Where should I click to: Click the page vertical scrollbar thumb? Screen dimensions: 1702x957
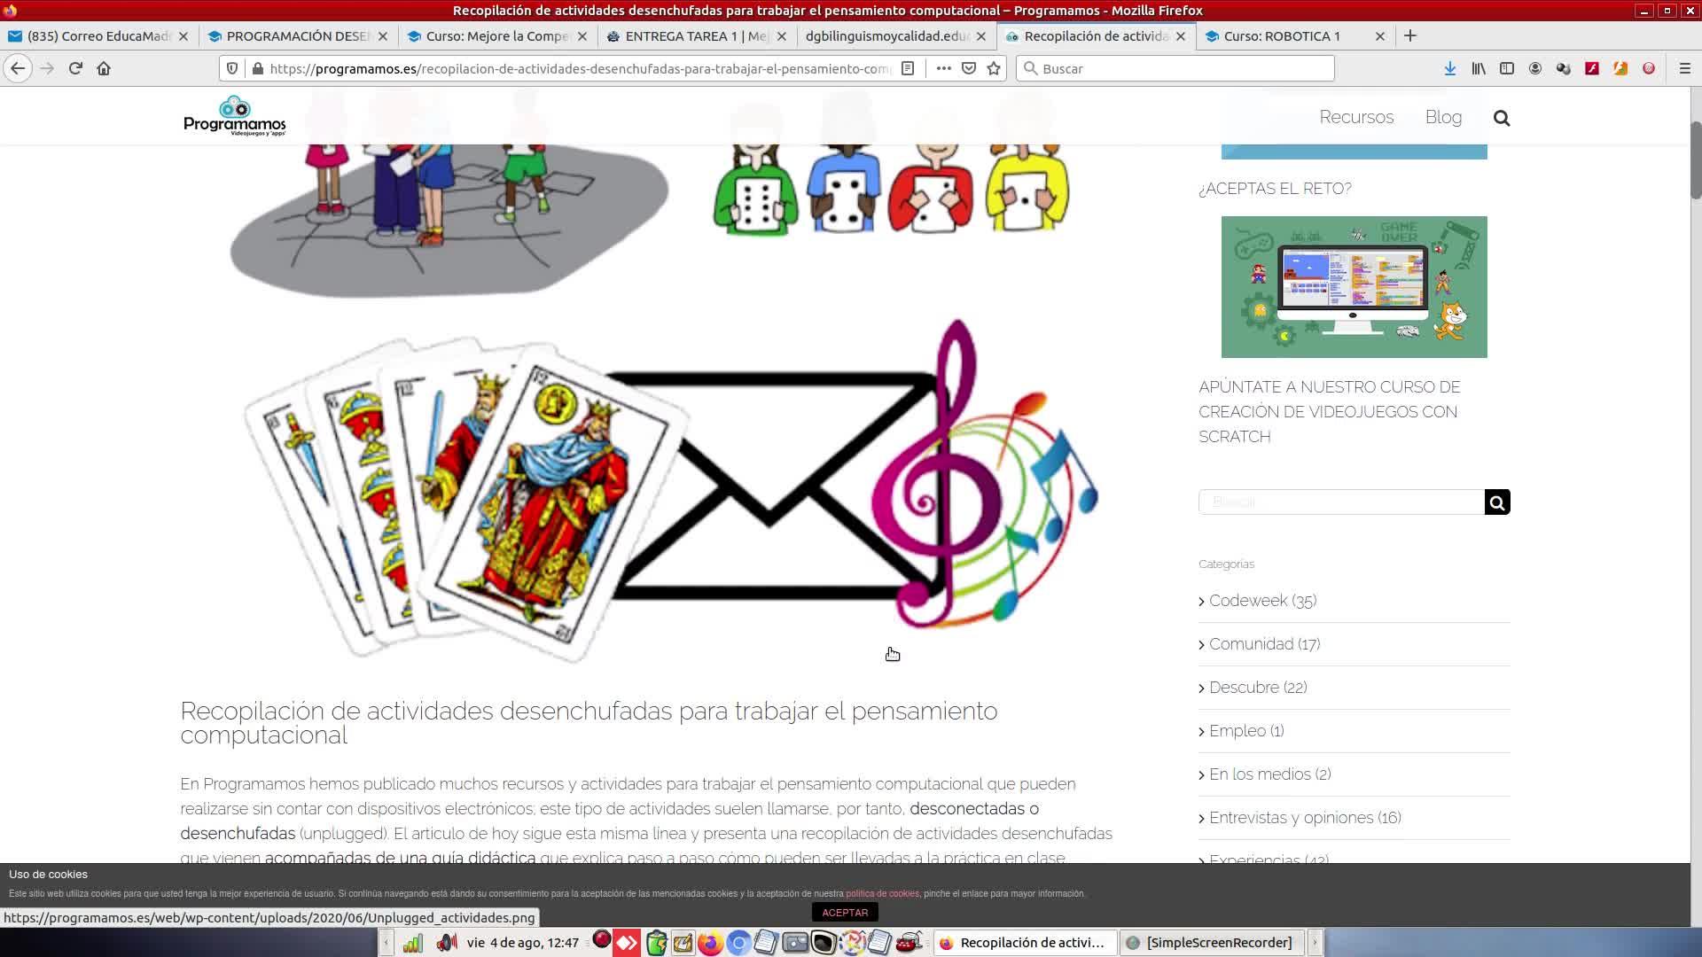[1696, 159]
